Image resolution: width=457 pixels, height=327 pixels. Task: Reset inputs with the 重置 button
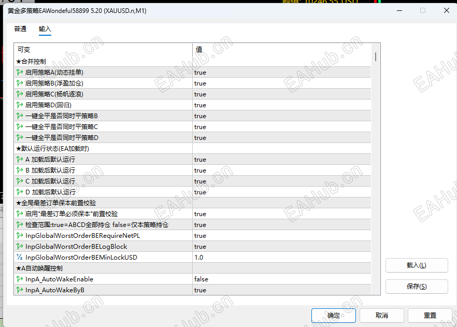tap(430, 316)
